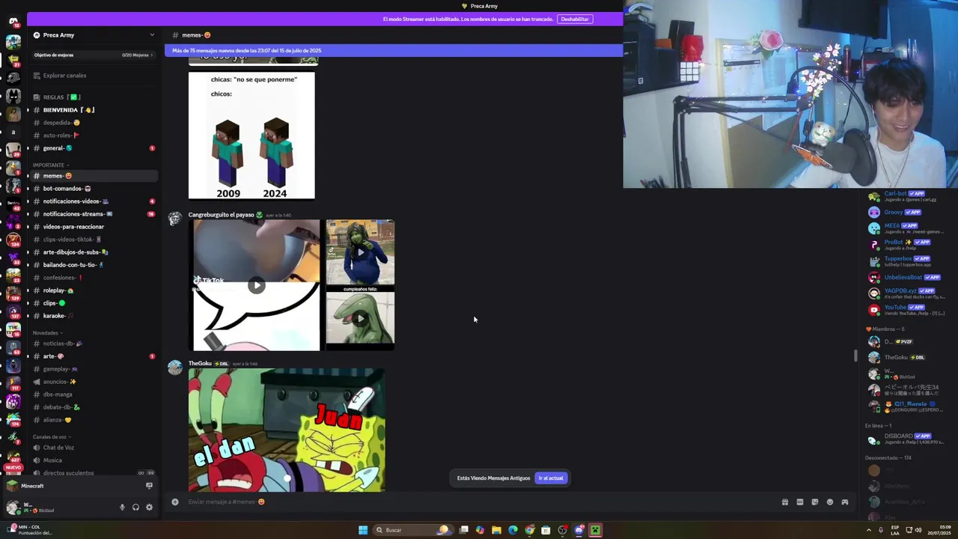The height and width of the screenshot is (539, 958).
Task: Collapse the Novedades category
Action: coord(47,332)
